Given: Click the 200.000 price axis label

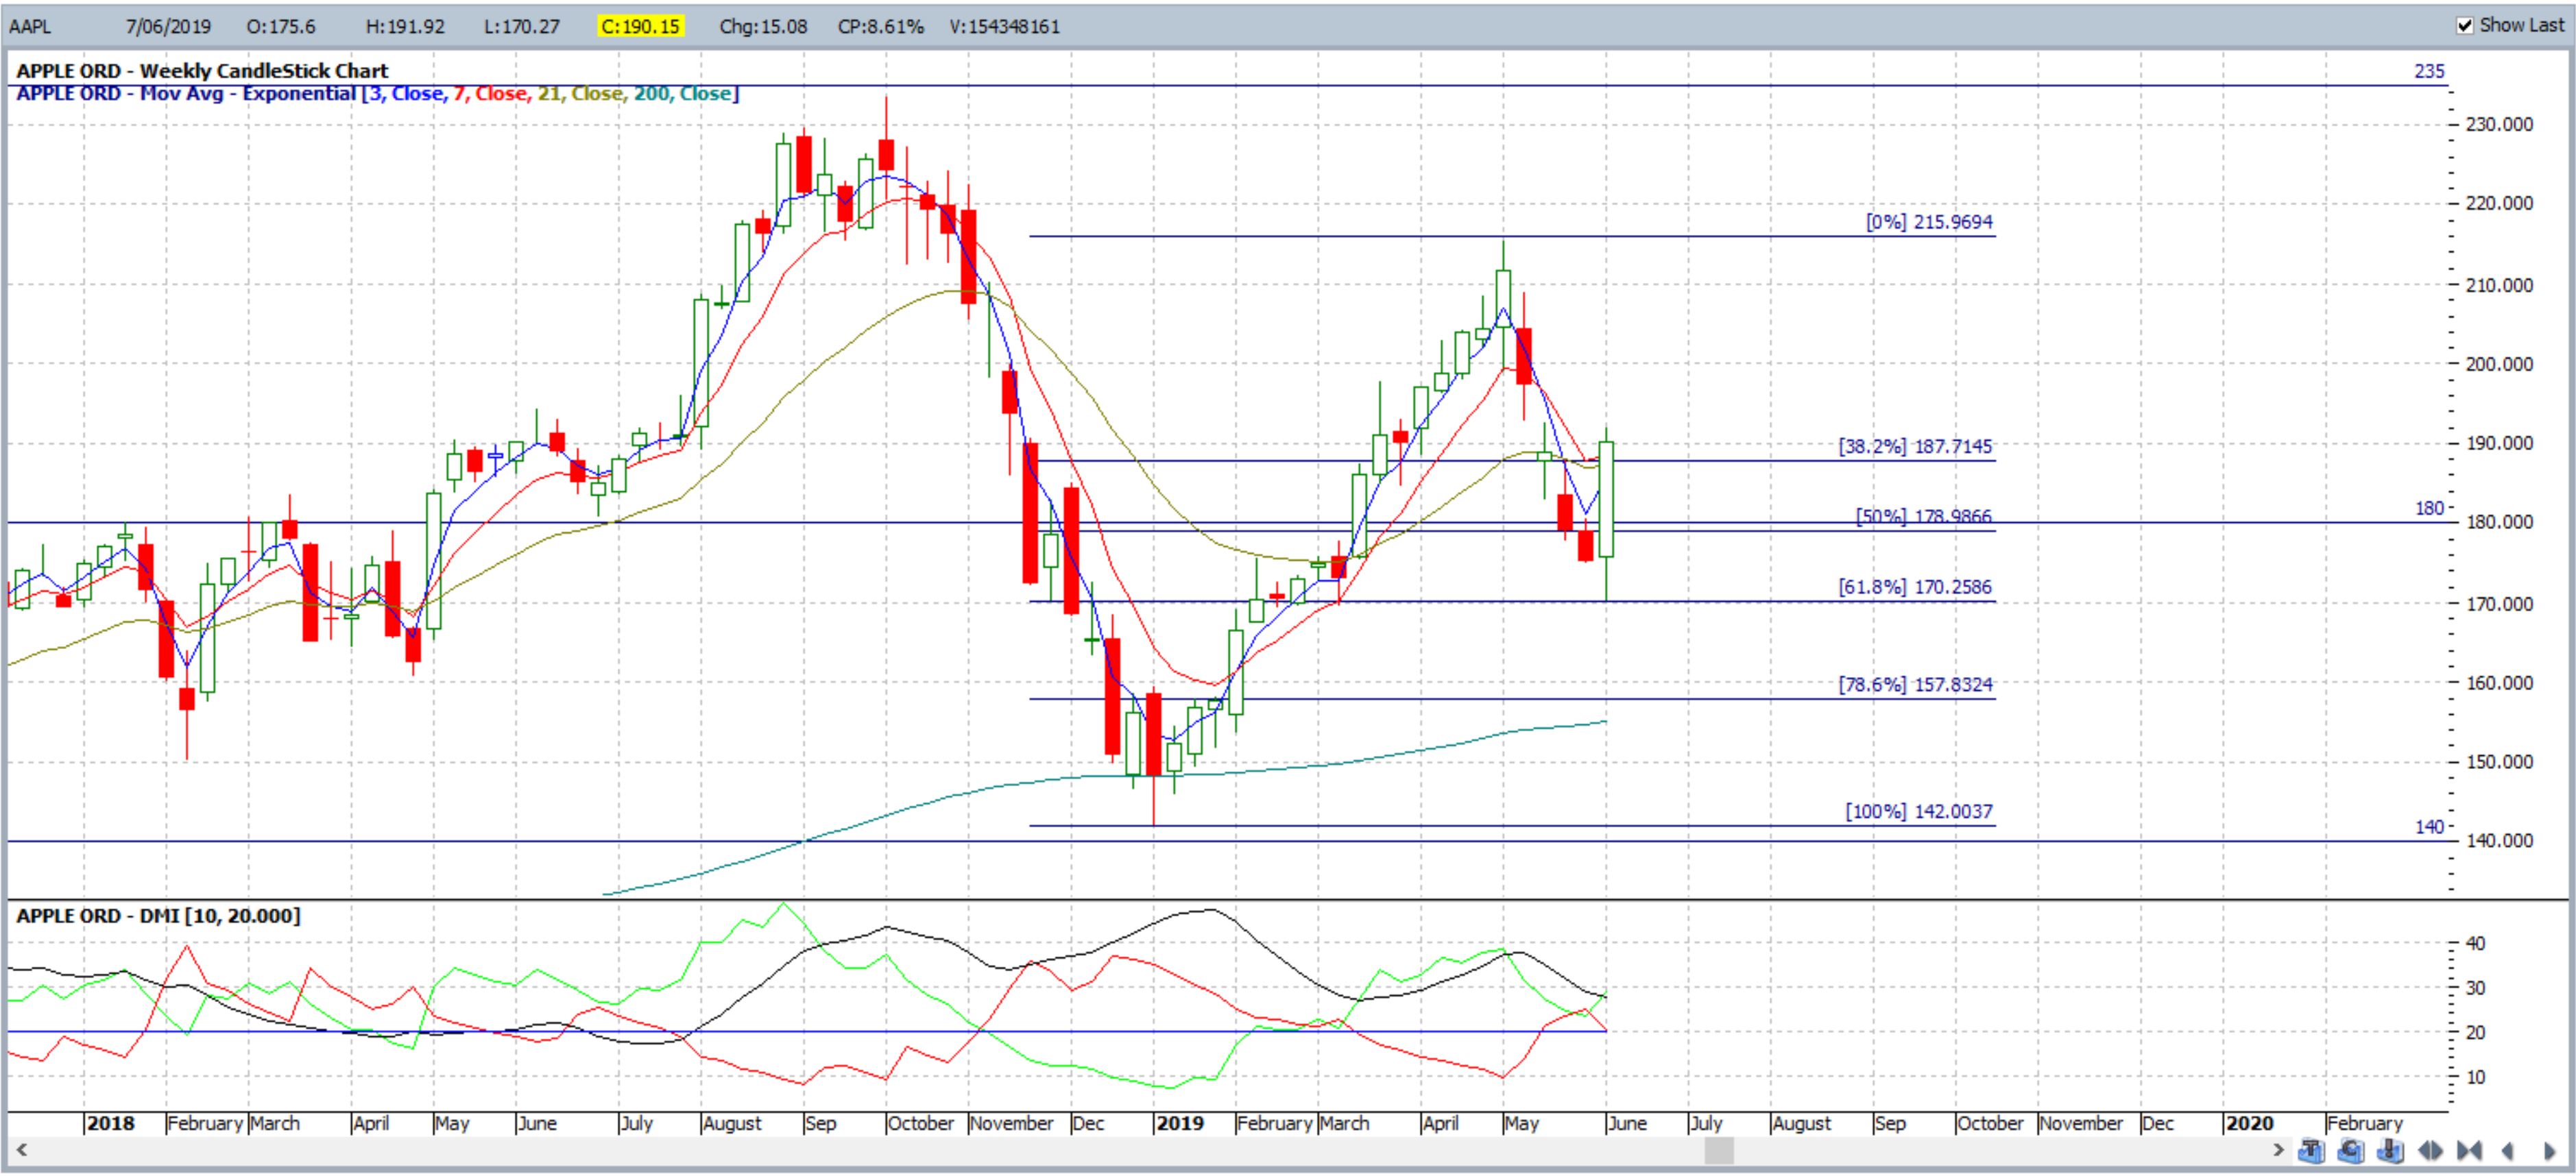Looking at the screenshot, I should coord(2499,364).
